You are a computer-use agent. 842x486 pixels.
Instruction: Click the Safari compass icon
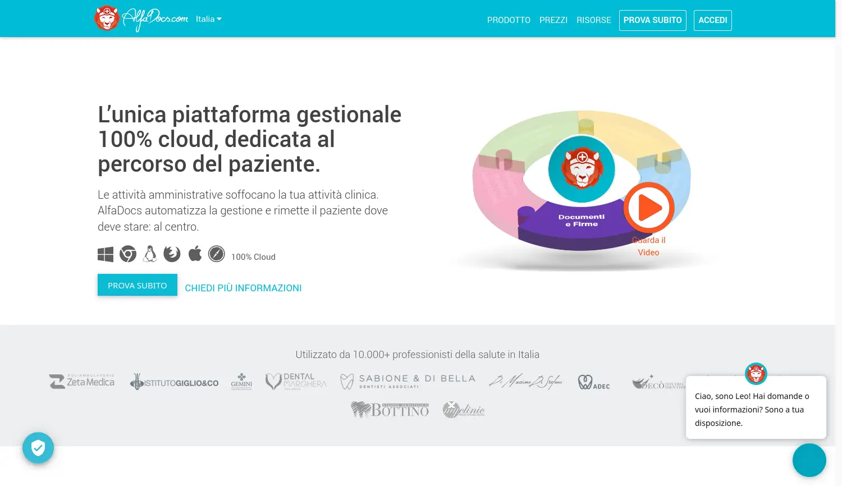pos(216,254)
